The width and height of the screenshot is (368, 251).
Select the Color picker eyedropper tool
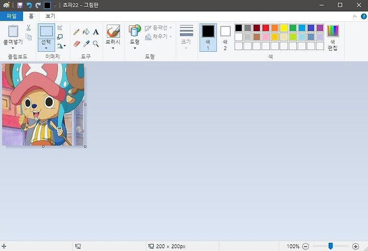click(x=86, y=43)
